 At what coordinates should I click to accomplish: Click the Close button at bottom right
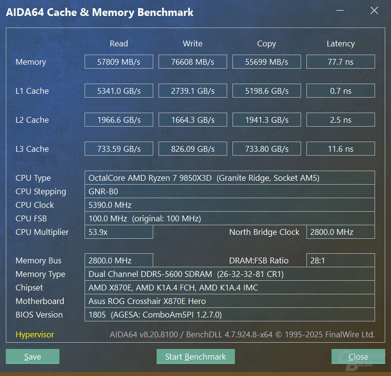coord(358,357)
